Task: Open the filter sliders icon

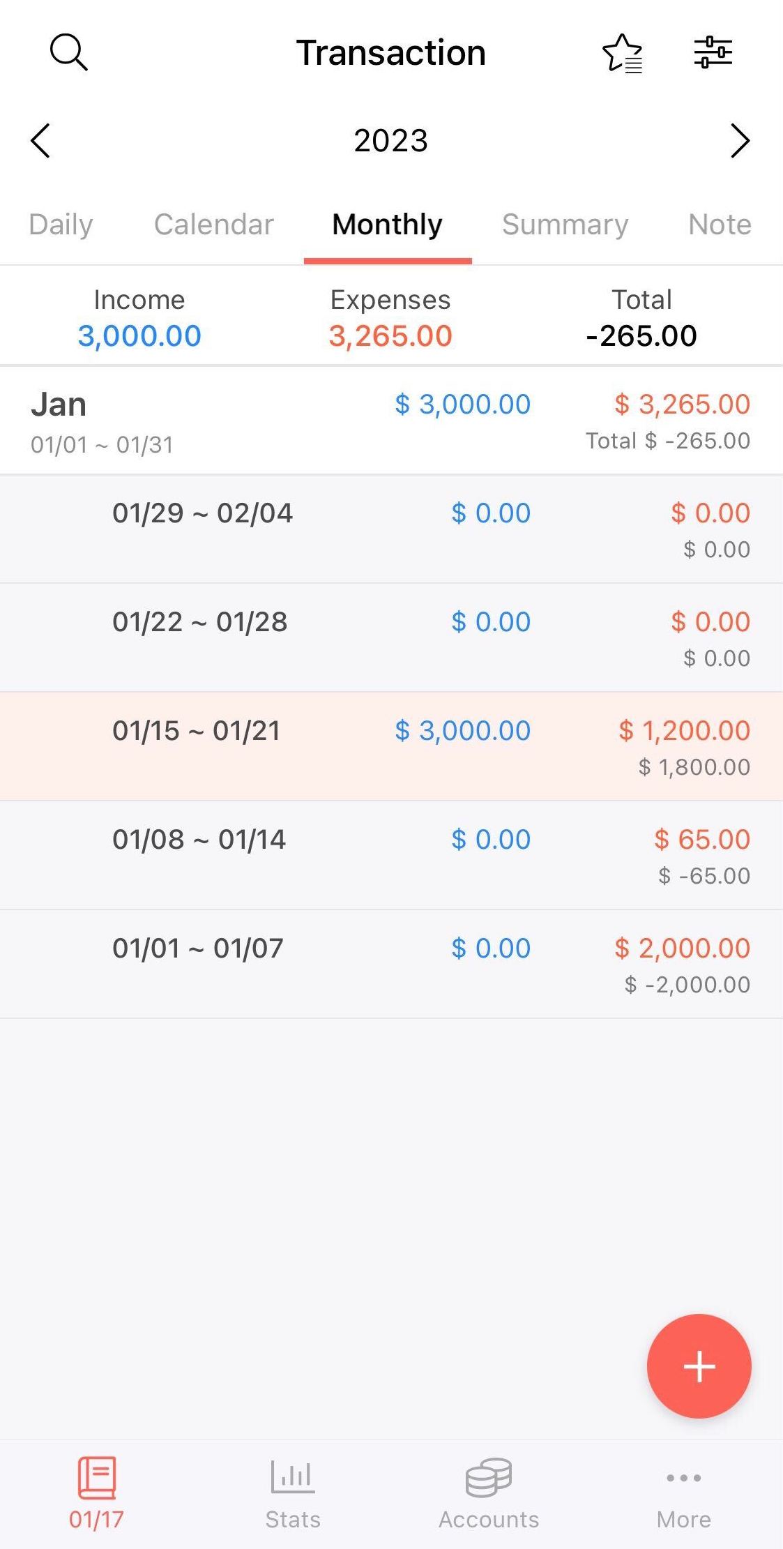Action: click(713, 53)
